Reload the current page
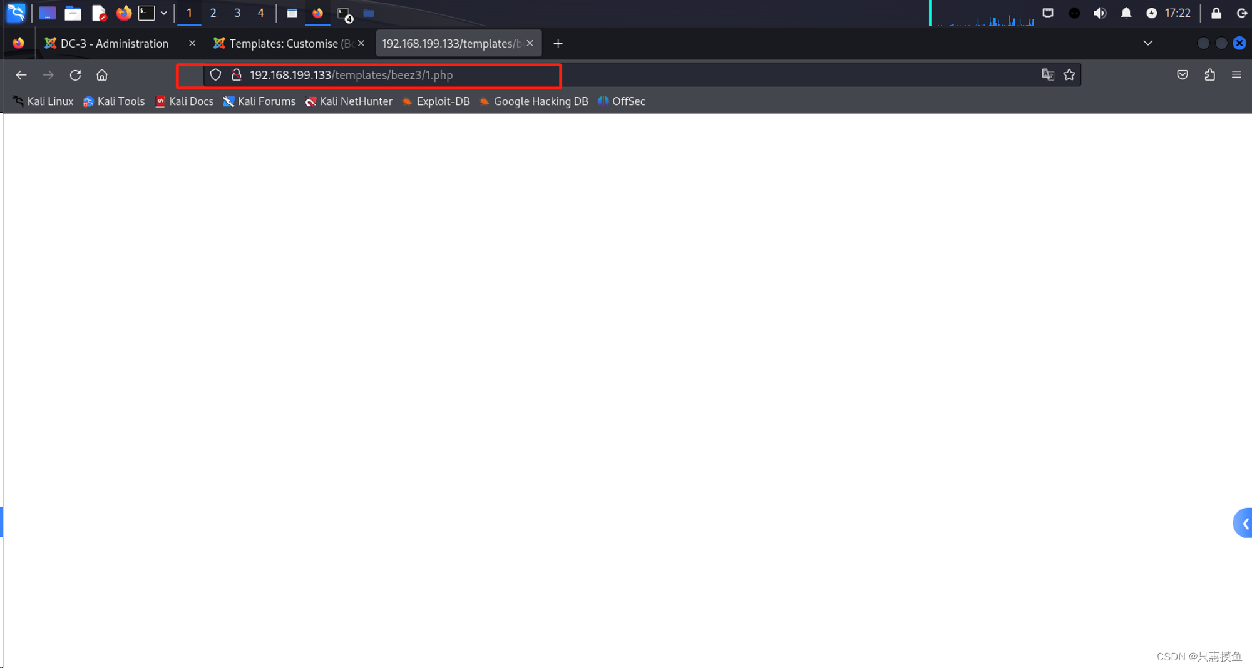 75,75
